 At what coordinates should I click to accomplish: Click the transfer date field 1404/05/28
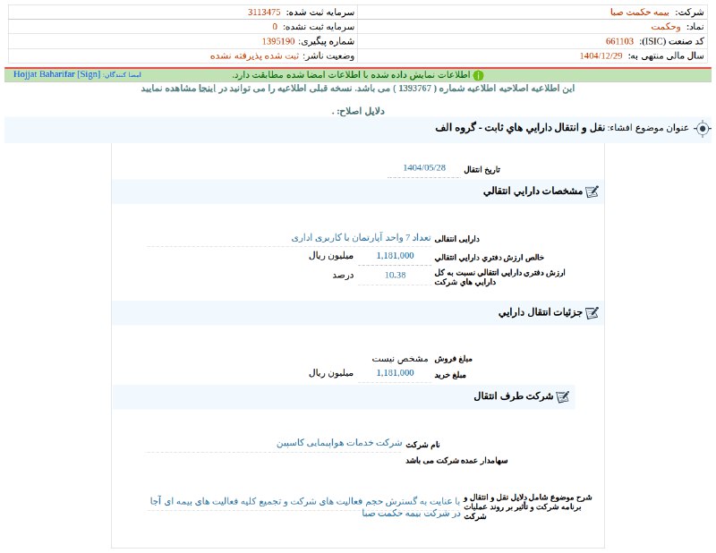pos(424,168)
